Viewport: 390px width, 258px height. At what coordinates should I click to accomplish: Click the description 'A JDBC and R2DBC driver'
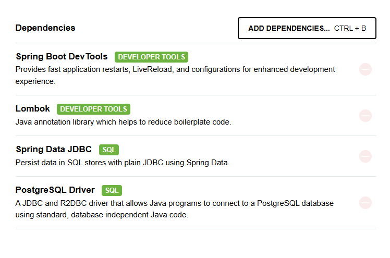coord(175,209)
